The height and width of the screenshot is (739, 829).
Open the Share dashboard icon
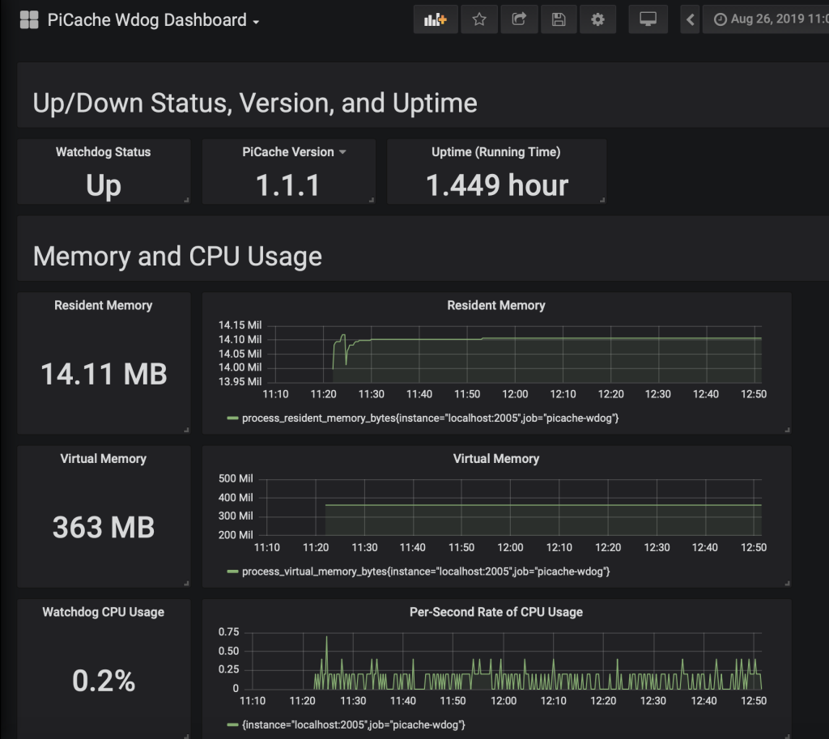click(x=519, y=19)
